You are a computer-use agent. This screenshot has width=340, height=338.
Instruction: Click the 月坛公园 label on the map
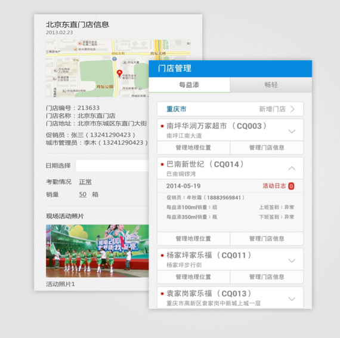click(105, 87)
